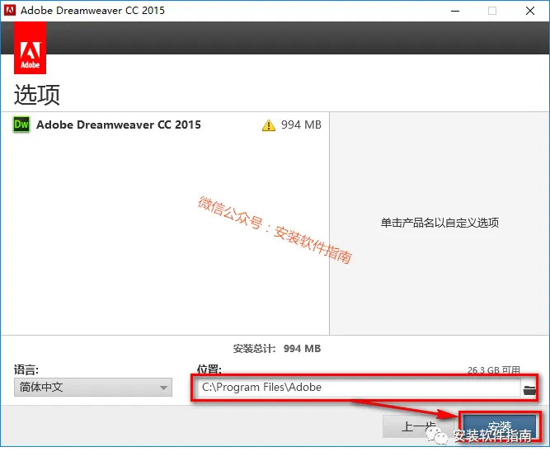Image resolution: width=550 pixels, height=461 pixels.
Task: Click the 单击产品名以自定义选项 hint text
Action: point(440,223)
